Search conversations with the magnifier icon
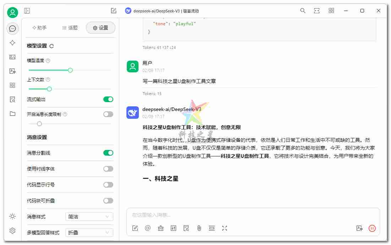Screen dimensions: 391x245 click(303, 11)
